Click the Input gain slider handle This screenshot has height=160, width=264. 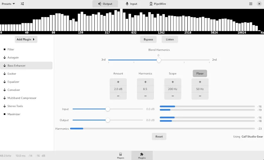[x=108, y=109]
